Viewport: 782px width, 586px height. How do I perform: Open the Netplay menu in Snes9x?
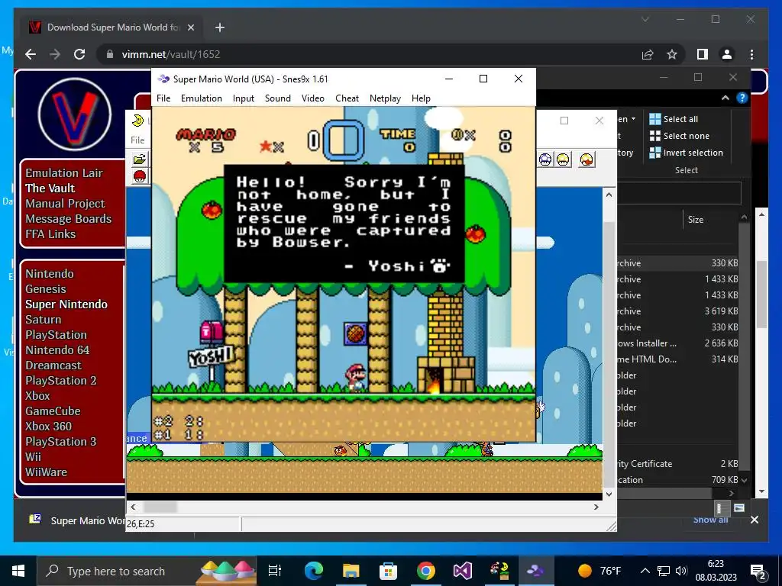tap(385, 98)
